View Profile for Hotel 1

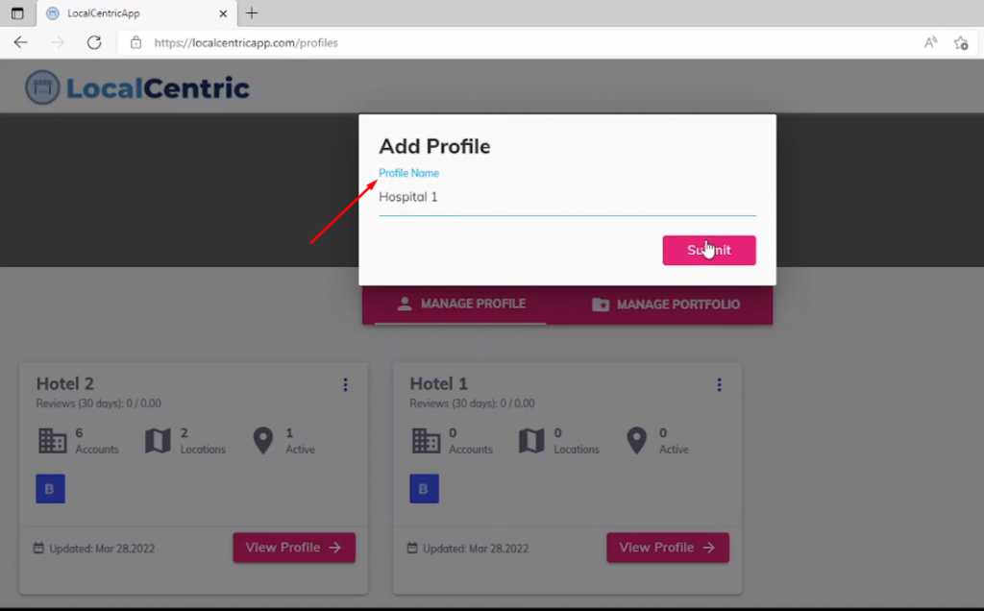click(x=668, y=548)
